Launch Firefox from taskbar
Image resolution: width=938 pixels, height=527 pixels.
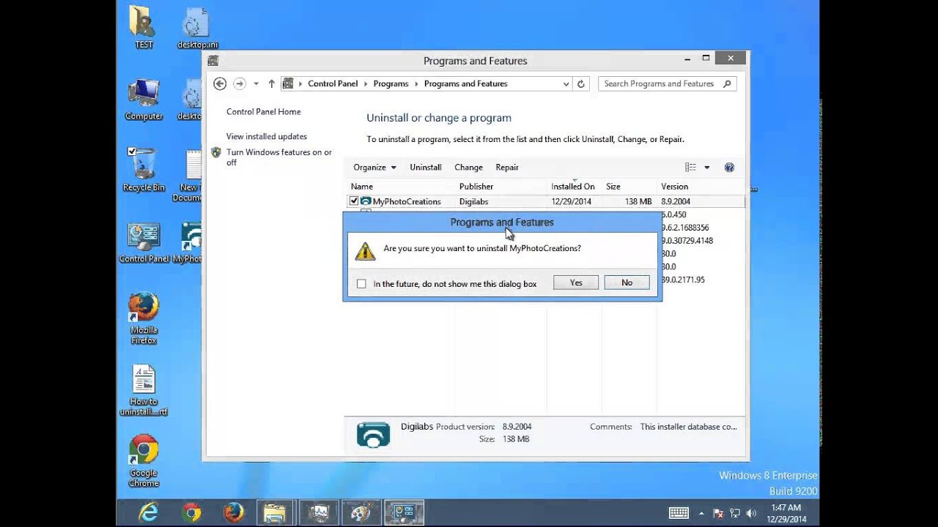(234, 513)
